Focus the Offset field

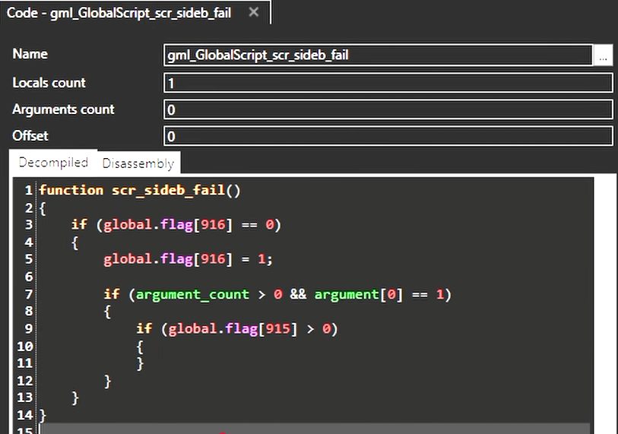[388, 136]
